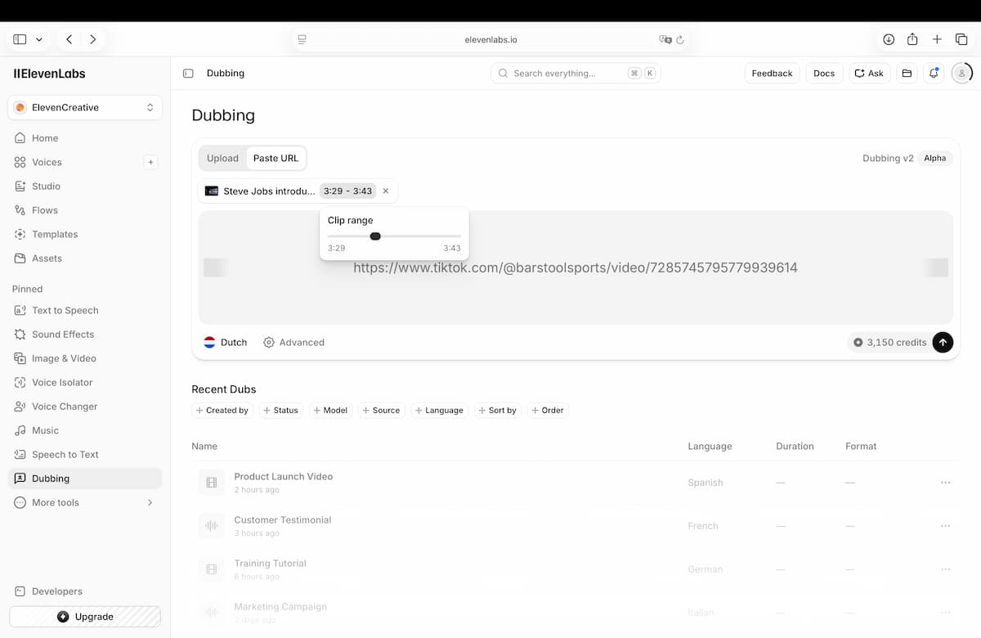The width and height of the screenshot is (981, 638).
Task: Open ElevenCreative workspace switcher
Action: (x=85, y=107)
